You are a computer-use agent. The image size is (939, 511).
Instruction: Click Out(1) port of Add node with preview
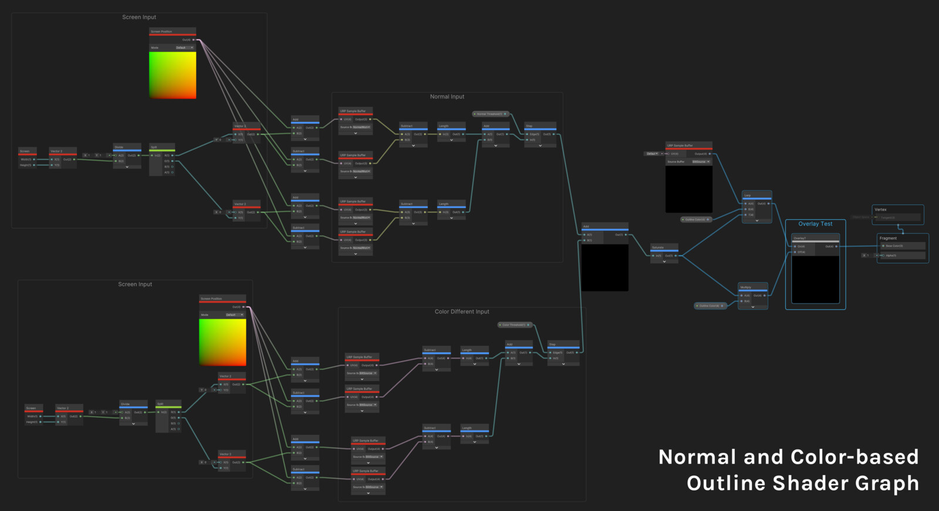click(626, 234)
